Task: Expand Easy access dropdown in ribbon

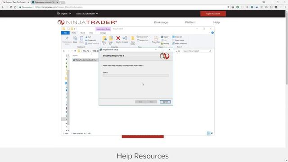Action: pyautogui.click(x=143, y=40)
